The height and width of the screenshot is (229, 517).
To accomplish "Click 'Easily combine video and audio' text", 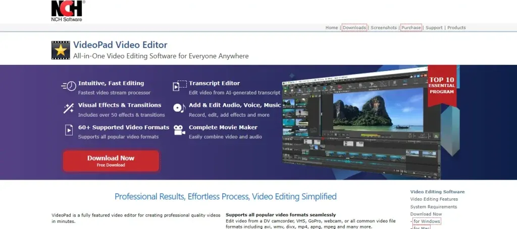I will click(225, 137).
